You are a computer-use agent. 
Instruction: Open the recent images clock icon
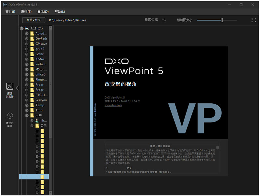[x=10, y=116]
